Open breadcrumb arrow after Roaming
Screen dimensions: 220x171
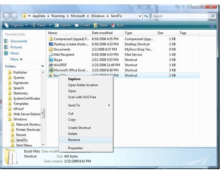coord(67,16)
